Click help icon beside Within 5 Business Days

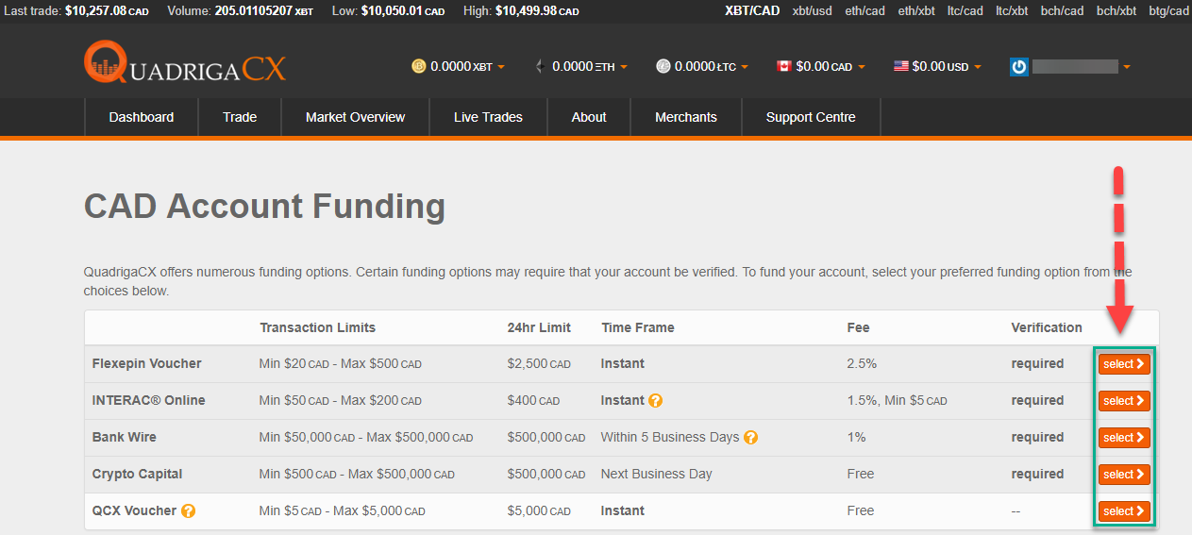(x=750, y=437)
